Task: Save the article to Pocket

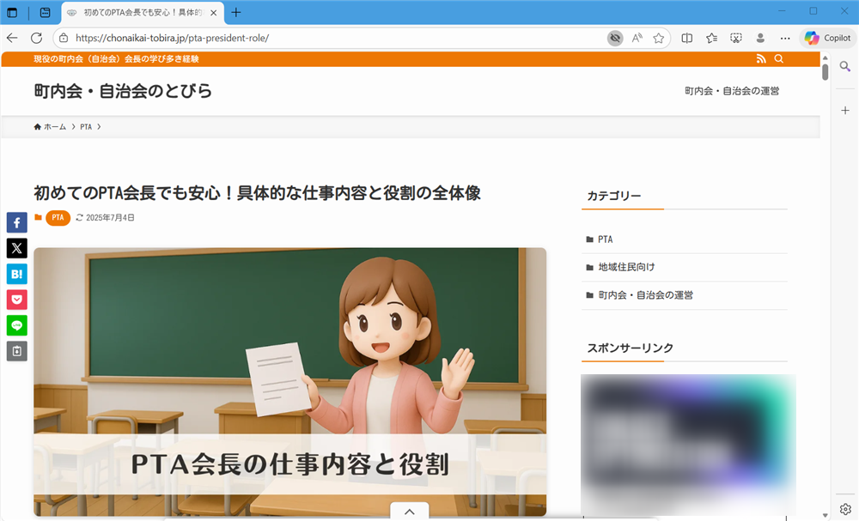Action: coord(16,300)
